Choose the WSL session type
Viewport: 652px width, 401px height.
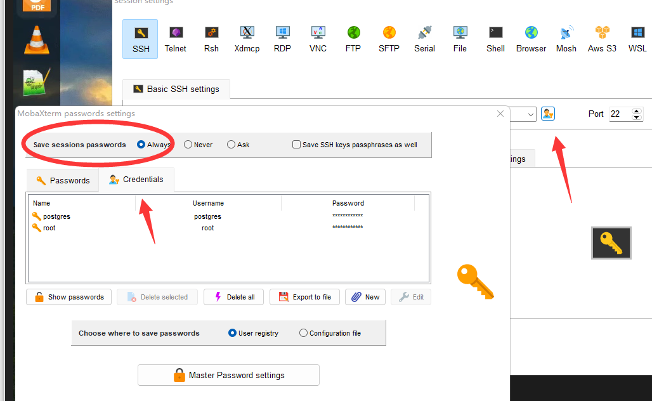tap(637, 39)
